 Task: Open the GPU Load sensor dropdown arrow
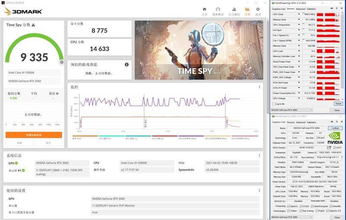299,51
